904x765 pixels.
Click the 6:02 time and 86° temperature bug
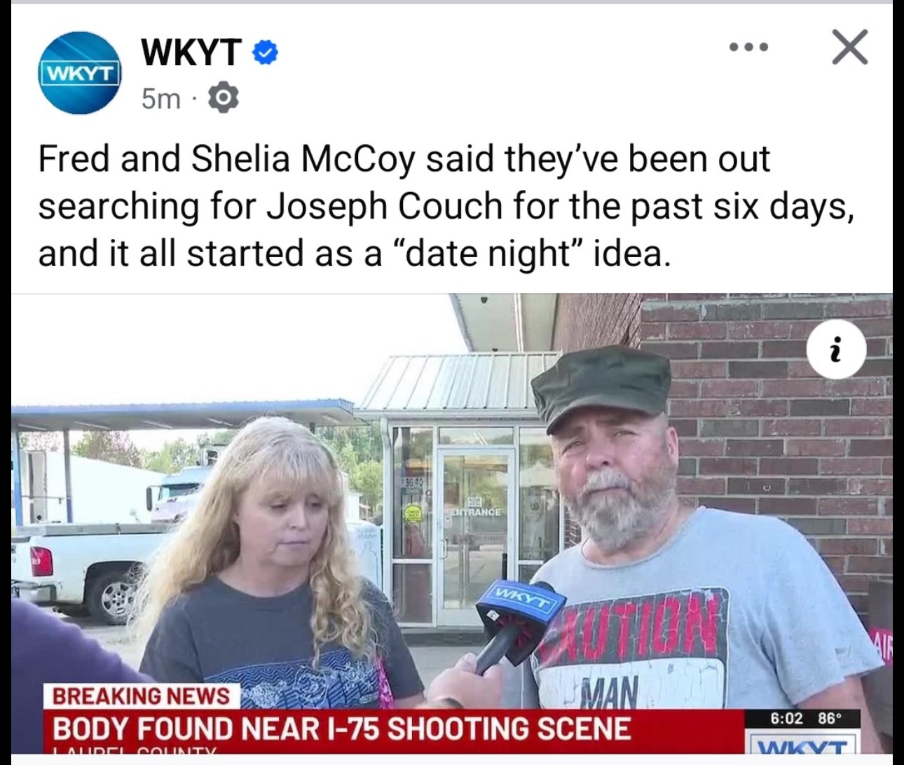804,718
